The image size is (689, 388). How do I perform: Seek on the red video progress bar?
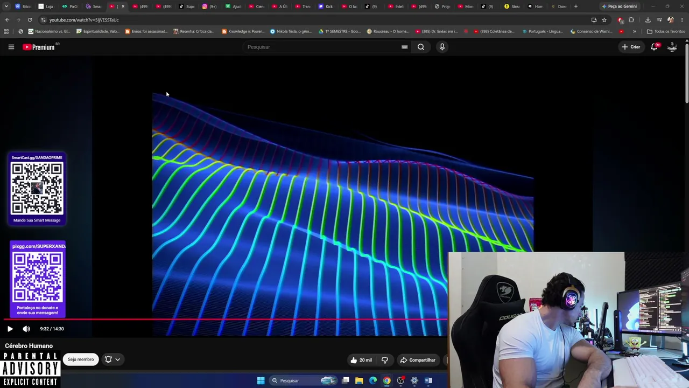click(226, 319)
